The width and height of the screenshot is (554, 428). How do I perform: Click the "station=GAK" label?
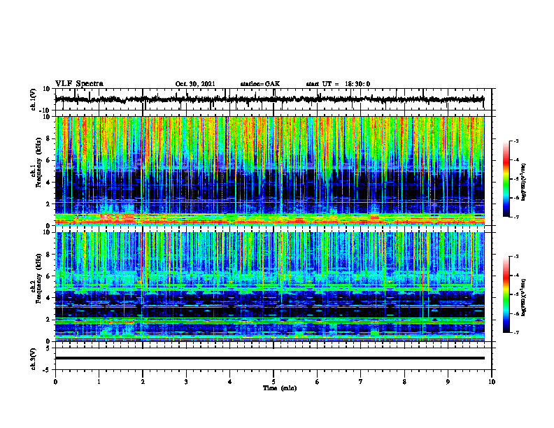260,84
